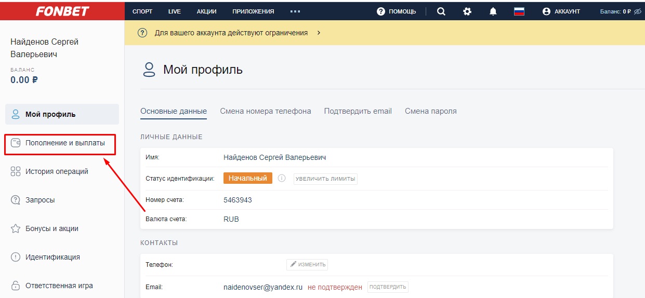Switch to Смена номера телефона tab
This screenshot has height=298, width=645.
pos(266,111)
